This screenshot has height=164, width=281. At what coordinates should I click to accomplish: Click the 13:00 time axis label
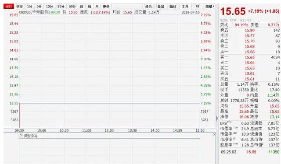pos(109,130)
